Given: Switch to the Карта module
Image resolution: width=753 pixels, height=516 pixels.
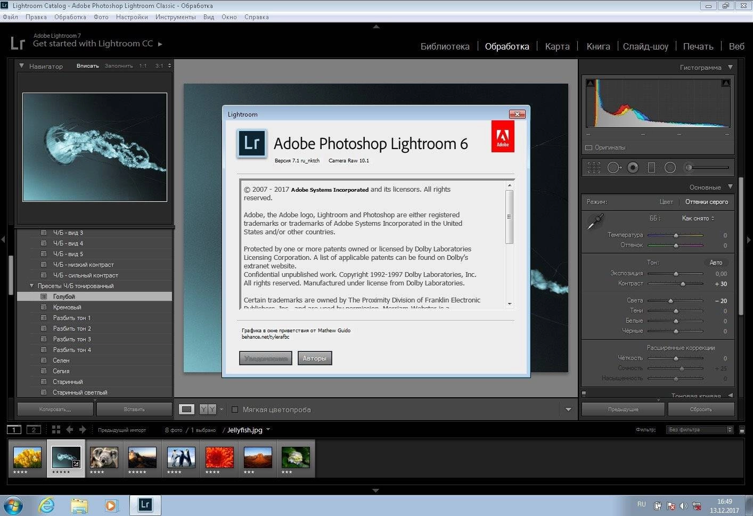Looking at the screenshot, I should tap(558, 46).
